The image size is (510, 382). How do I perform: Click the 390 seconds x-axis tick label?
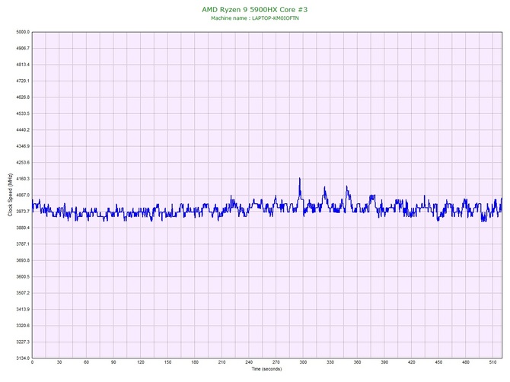click(x=384, y=362)
